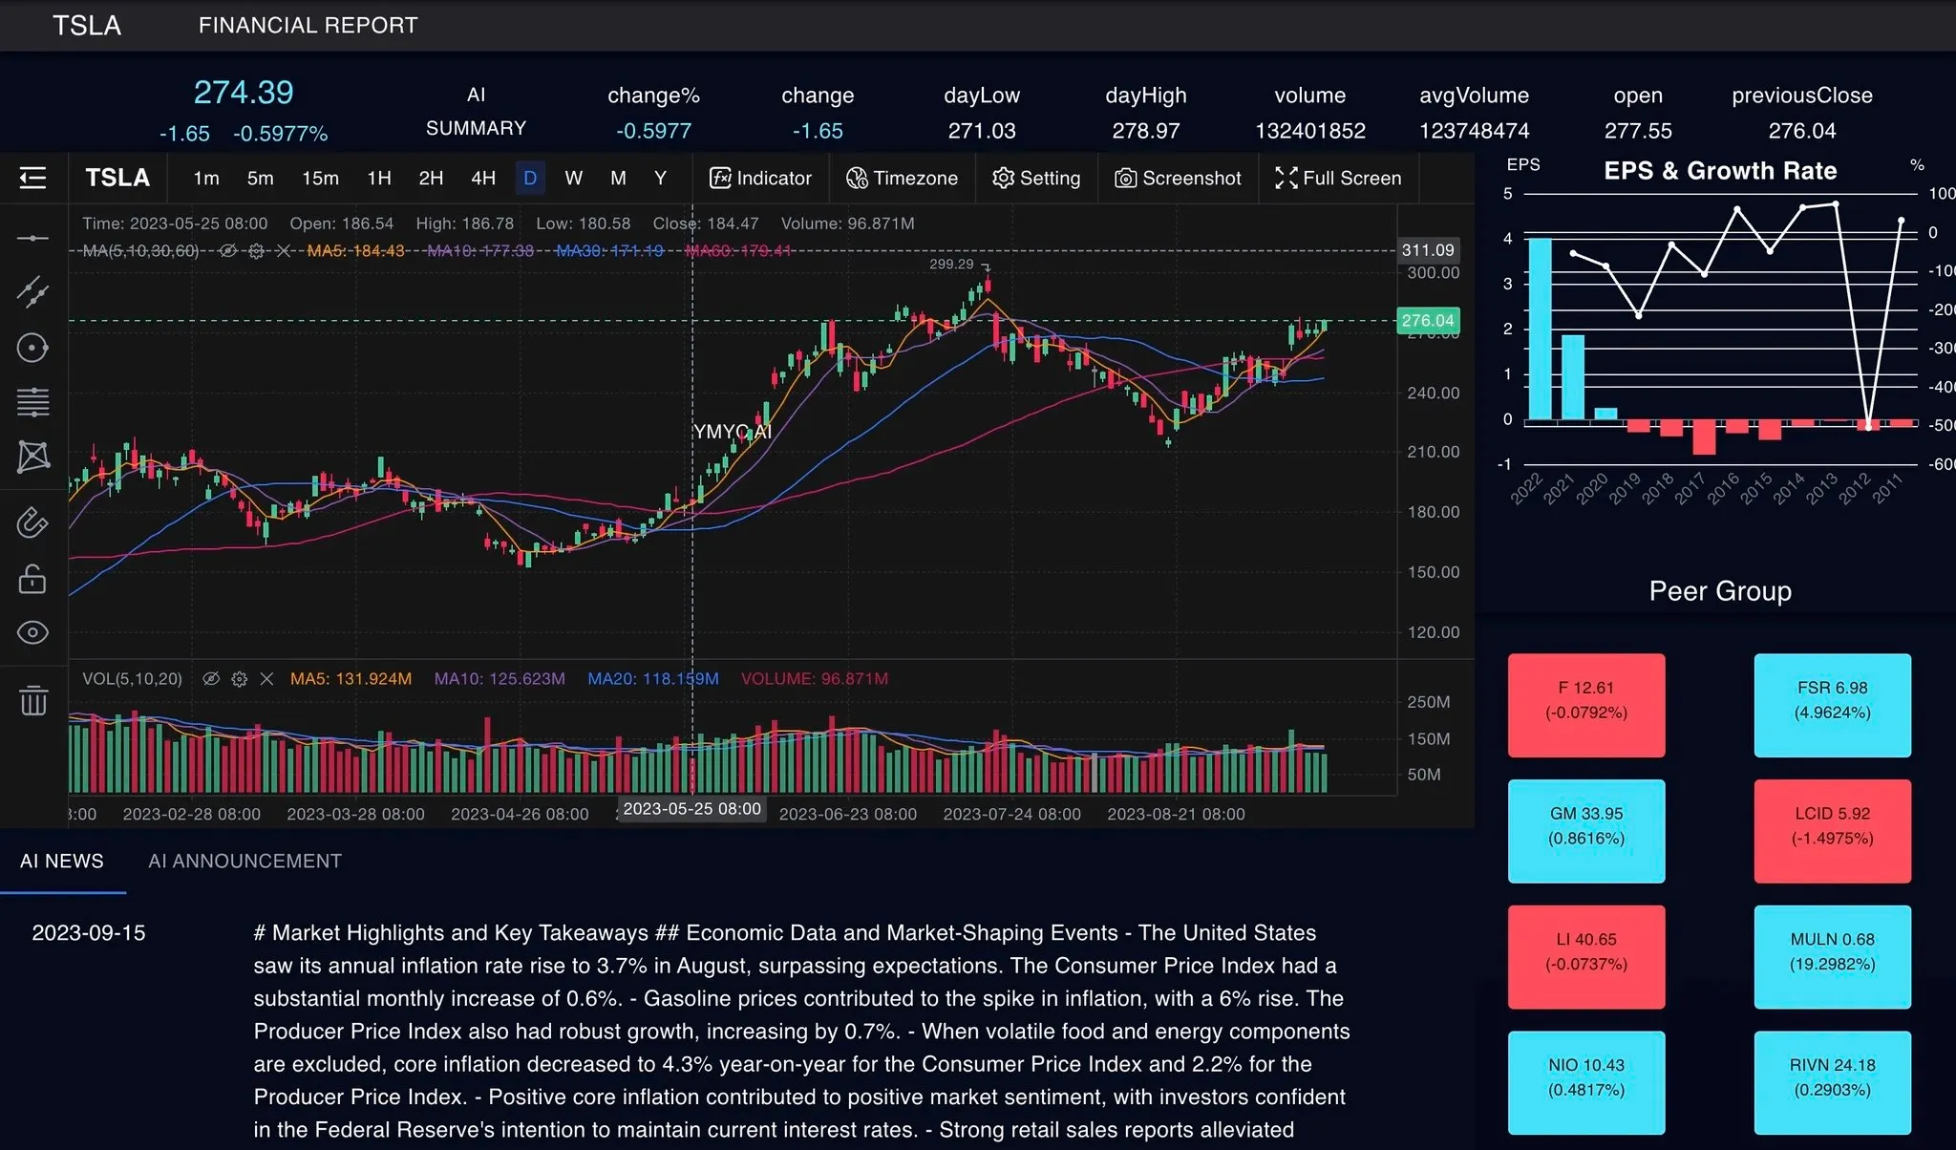Toggle the drawing lock icon
This screenshot has height=1150, width=1956.
pos(32,578)
